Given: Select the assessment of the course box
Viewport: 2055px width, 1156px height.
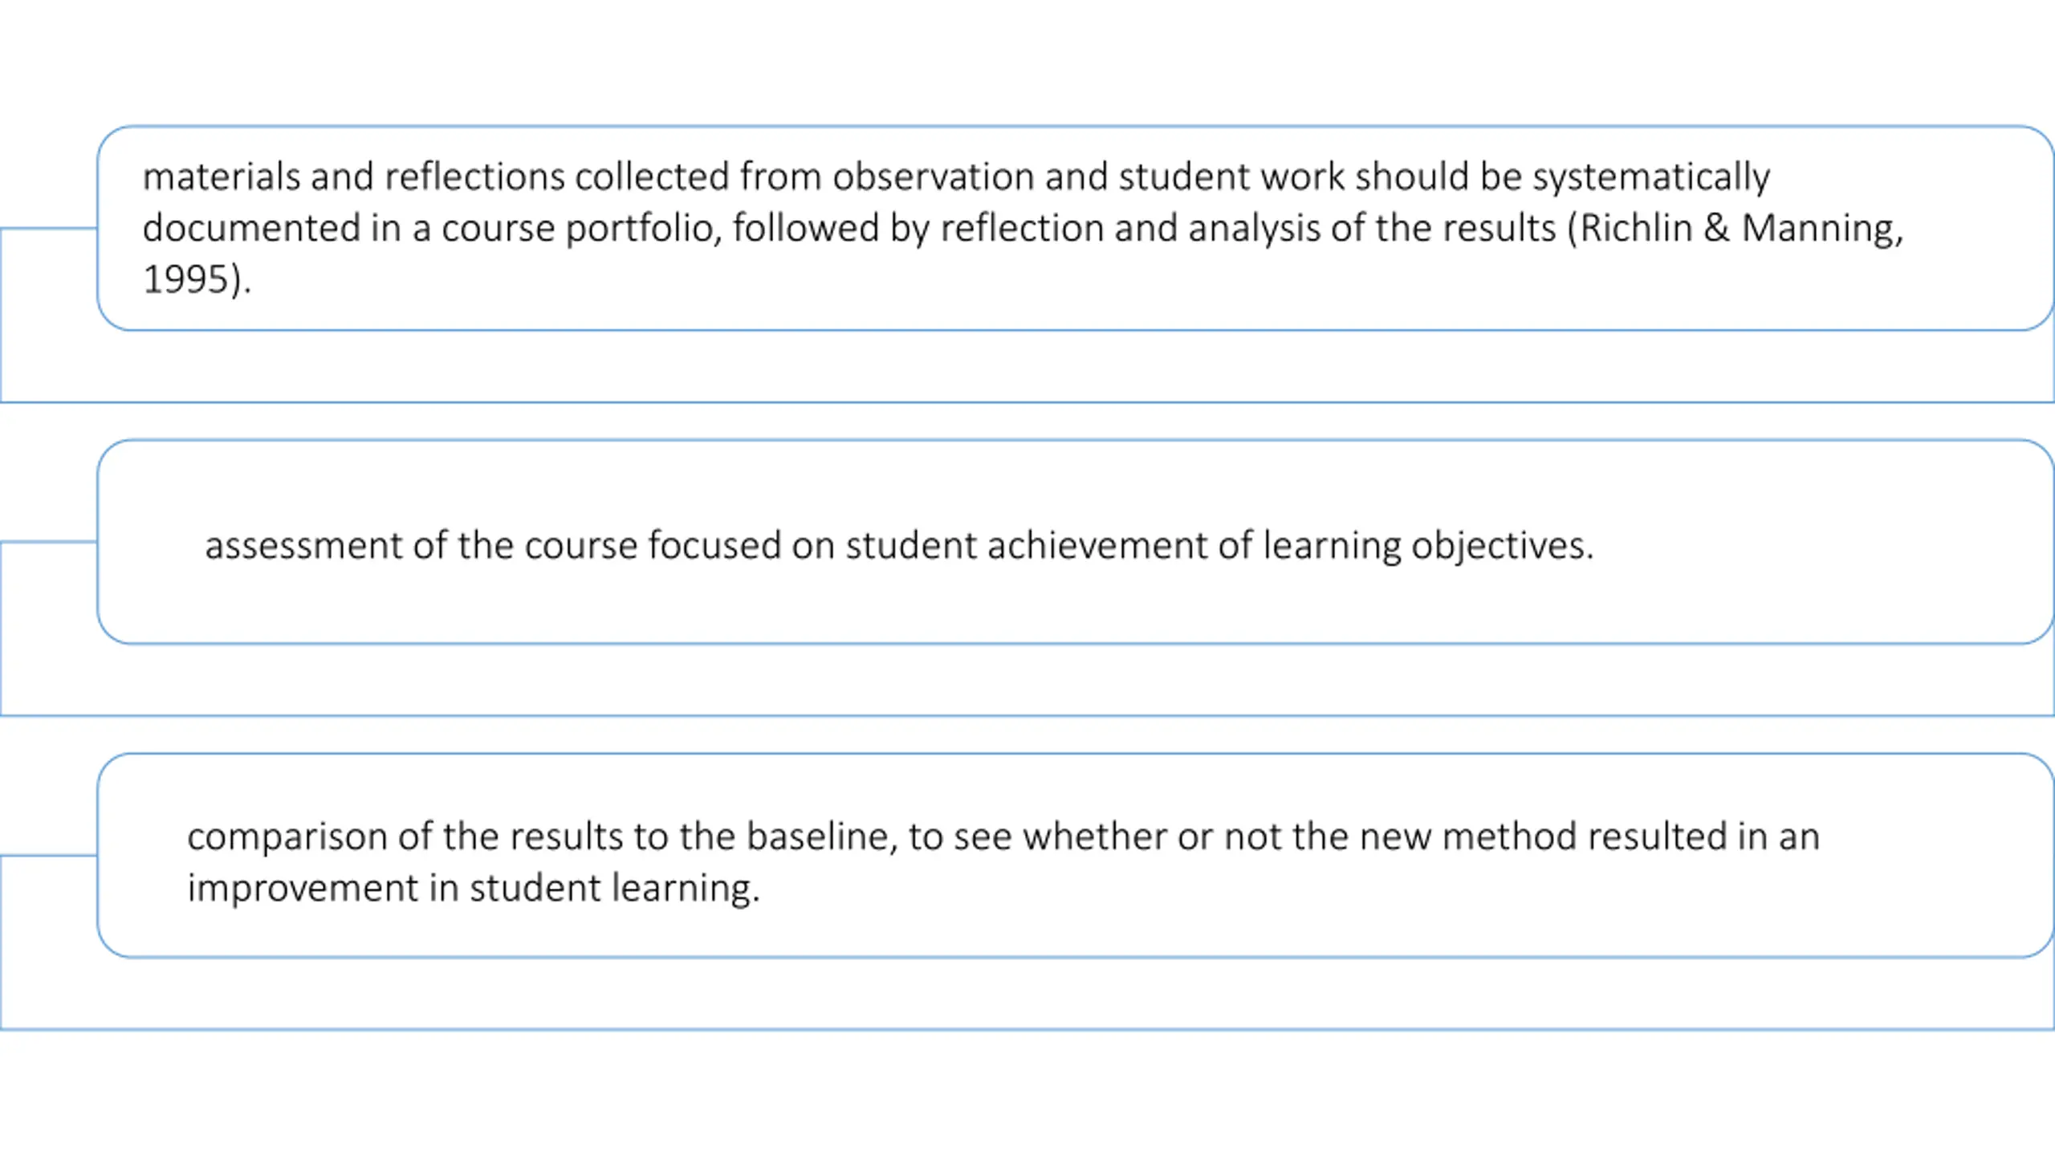Looking at the screenshot, I should [x=1076, y=542].
